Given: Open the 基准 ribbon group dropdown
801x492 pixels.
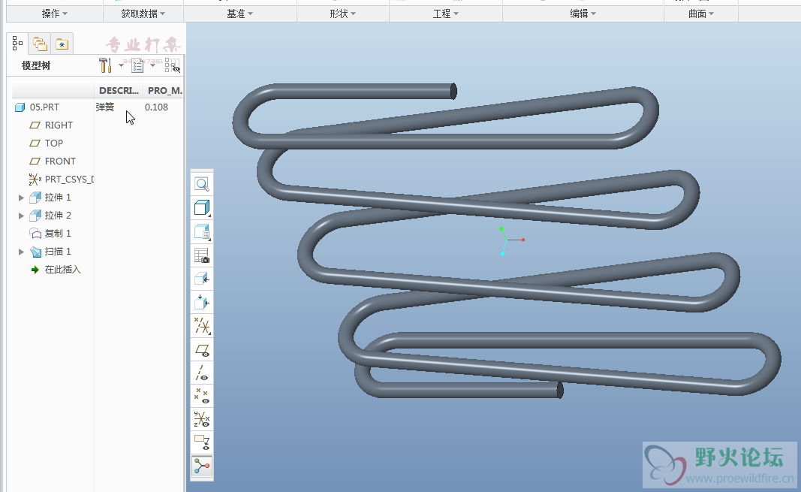Looking at the screenshot, I should point(240,14).
